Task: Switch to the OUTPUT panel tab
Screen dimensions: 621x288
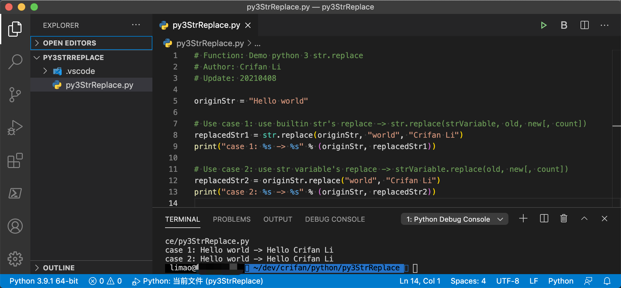Action: pos(278,219)
